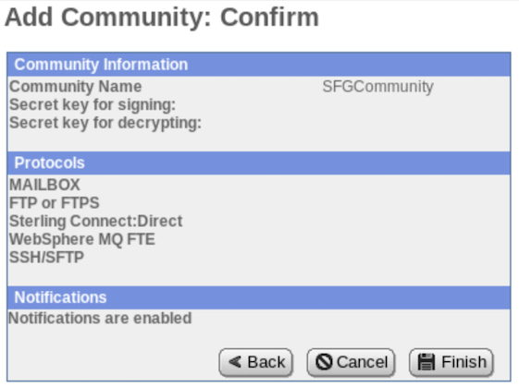519x387 pixels.
Task: Click the FTP or FTPS protocol entry
Action: [55, 203]
